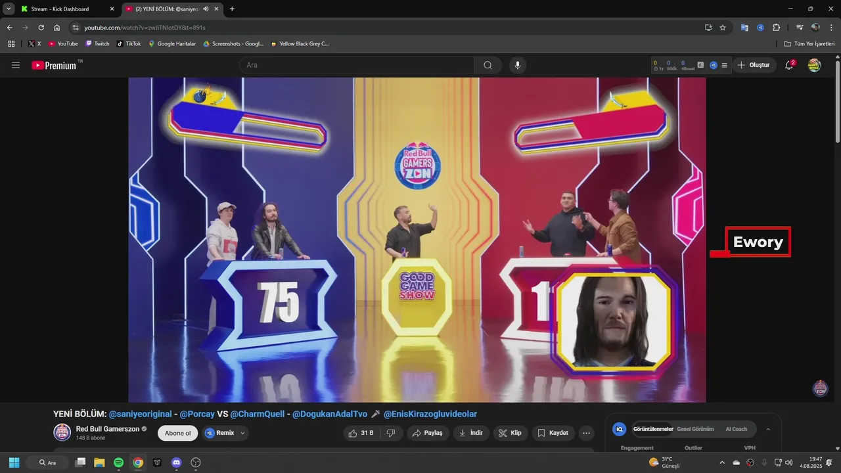Open the Google Haritalar bookmark
Screen dimensions: 841x473
point(172,43)
